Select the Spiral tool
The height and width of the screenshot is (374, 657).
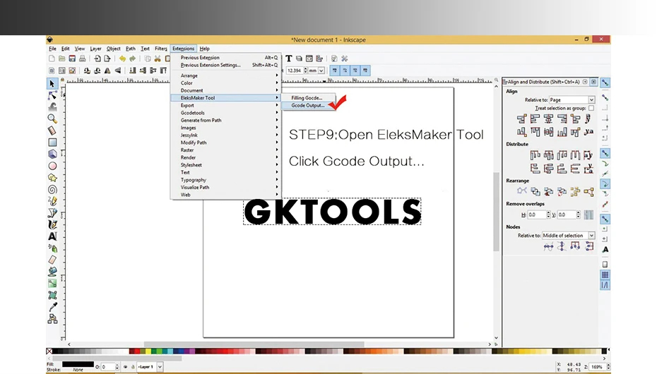[52, 190]
